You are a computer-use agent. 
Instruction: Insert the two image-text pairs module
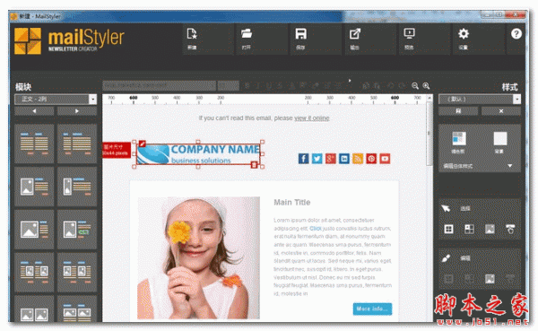tap(34, 273)
